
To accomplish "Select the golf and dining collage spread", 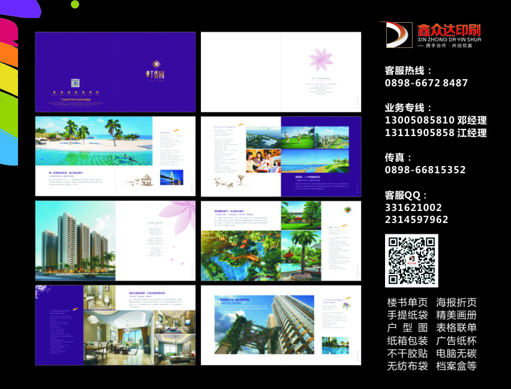I will (281, 156).
